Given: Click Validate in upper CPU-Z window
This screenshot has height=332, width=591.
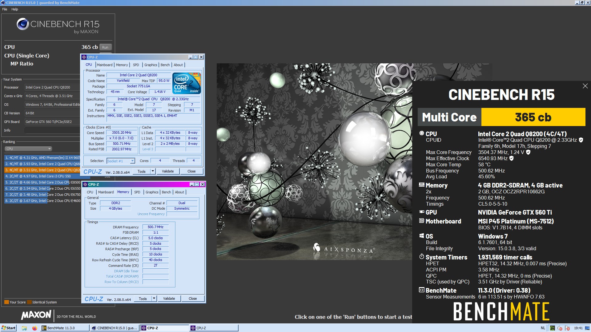Looking at the screenshot, I should [168, 171].
